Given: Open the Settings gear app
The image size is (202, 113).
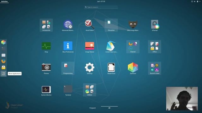Looking at the screenshot, I should [90, 68].
